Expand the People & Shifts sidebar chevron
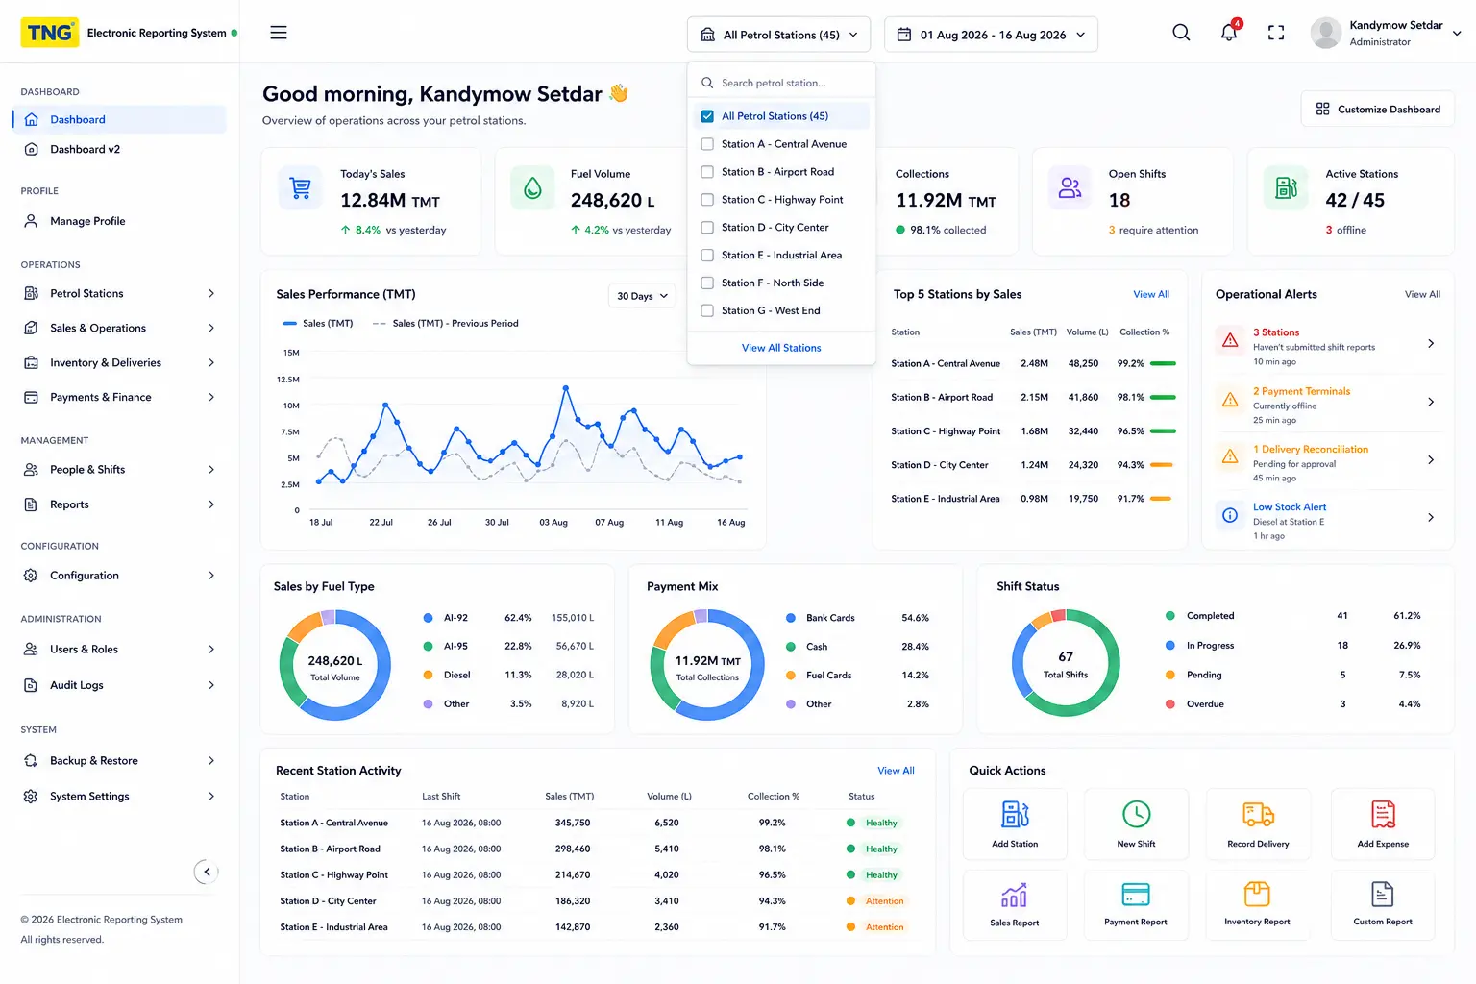 [211, 470]
